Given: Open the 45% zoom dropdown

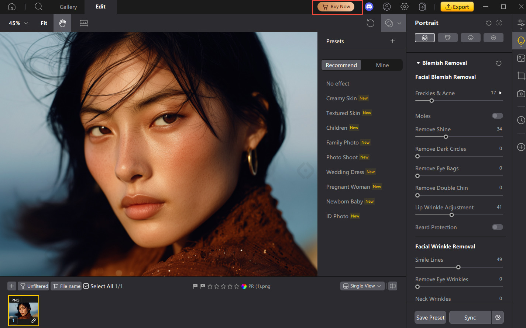Looking at the screenshot, I should tap(18, 23).
